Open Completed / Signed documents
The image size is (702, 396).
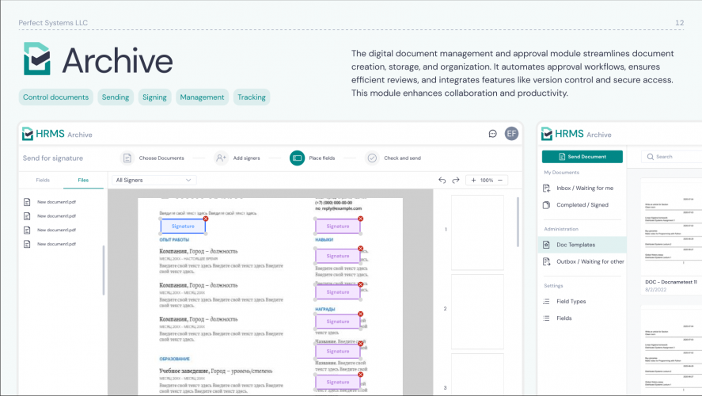(x=582, y=204)
